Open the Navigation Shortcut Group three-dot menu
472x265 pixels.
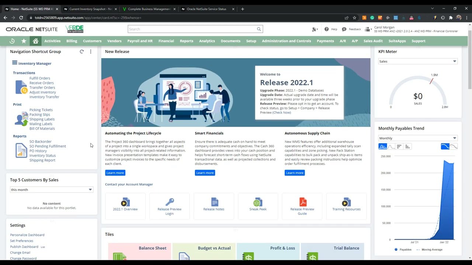point(91,52)
